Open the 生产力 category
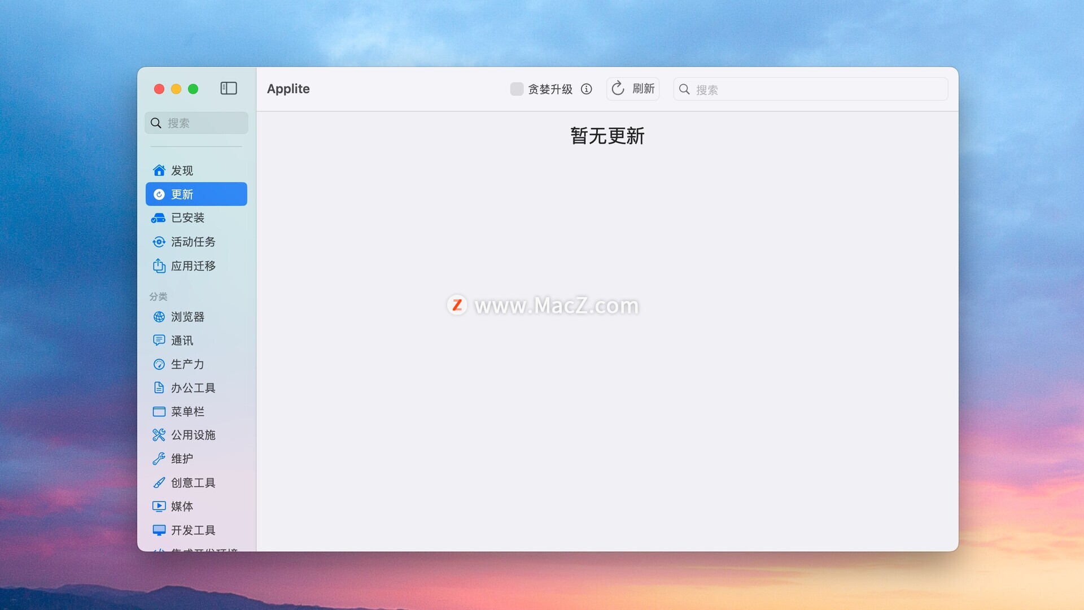The image size is (1084, 610). 187,364
